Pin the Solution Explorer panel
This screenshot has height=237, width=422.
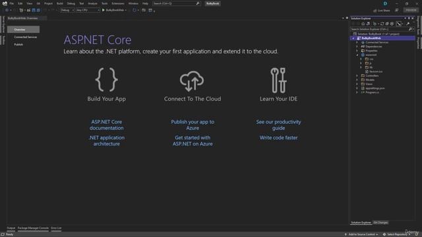point(409,18)
